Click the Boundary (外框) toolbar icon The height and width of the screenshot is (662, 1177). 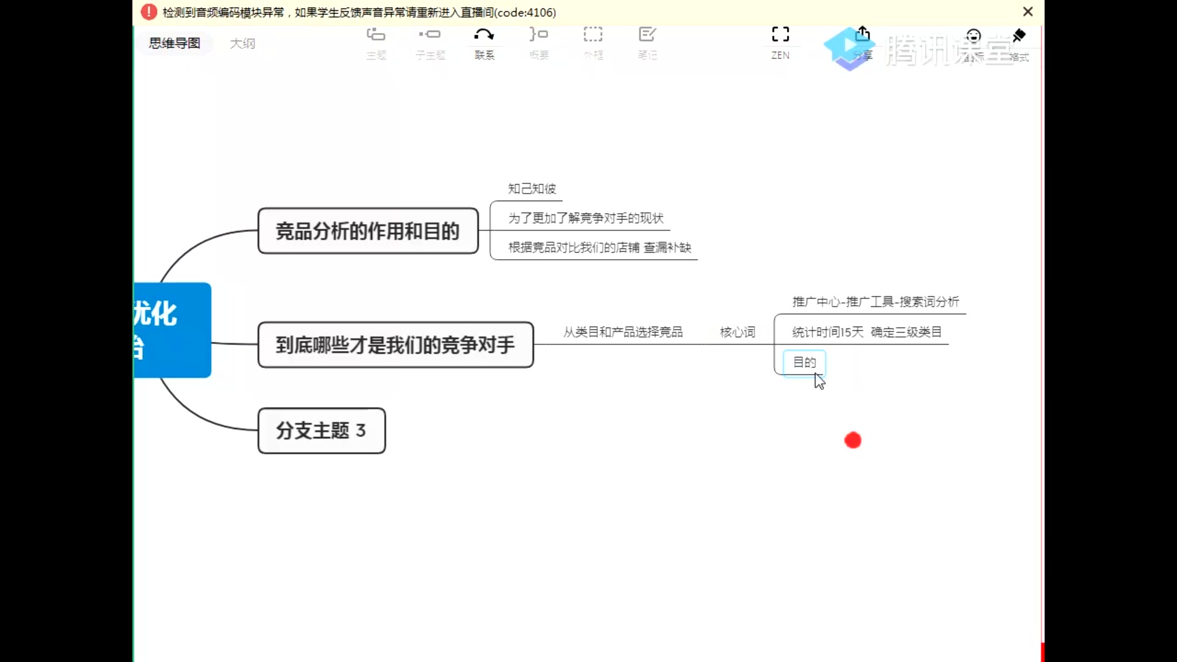point(593,34)
